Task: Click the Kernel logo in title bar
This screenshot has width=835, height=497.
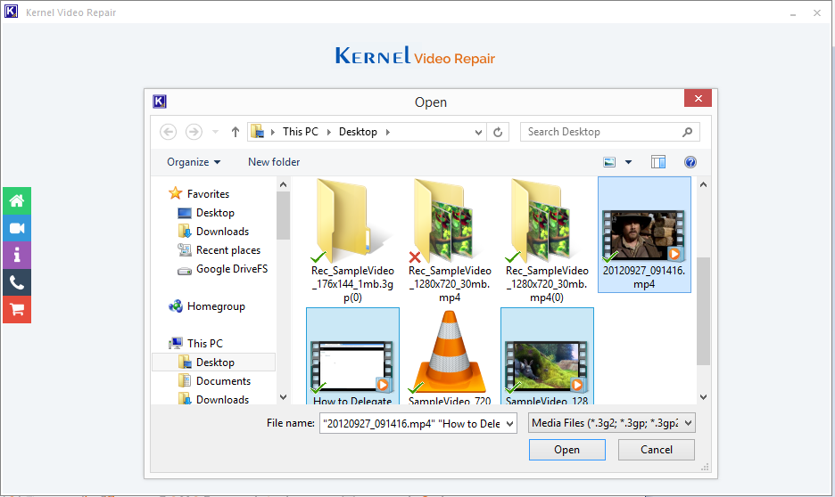Action: tap(11, 12)
